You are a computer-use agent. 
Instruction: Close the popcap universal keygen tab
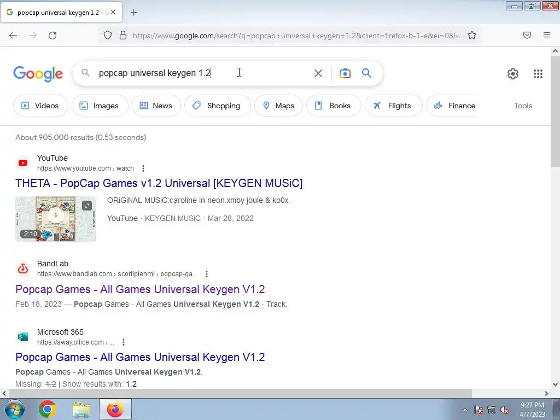tap(113, 12)
